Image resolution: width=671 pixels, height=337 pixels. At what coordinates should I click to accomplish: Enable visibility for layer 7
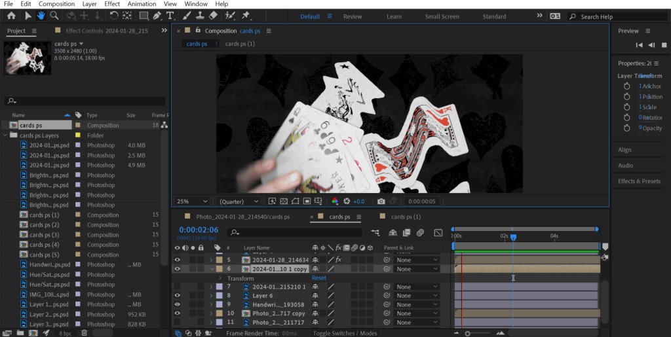pyautogui.click(x=177, y=287)
